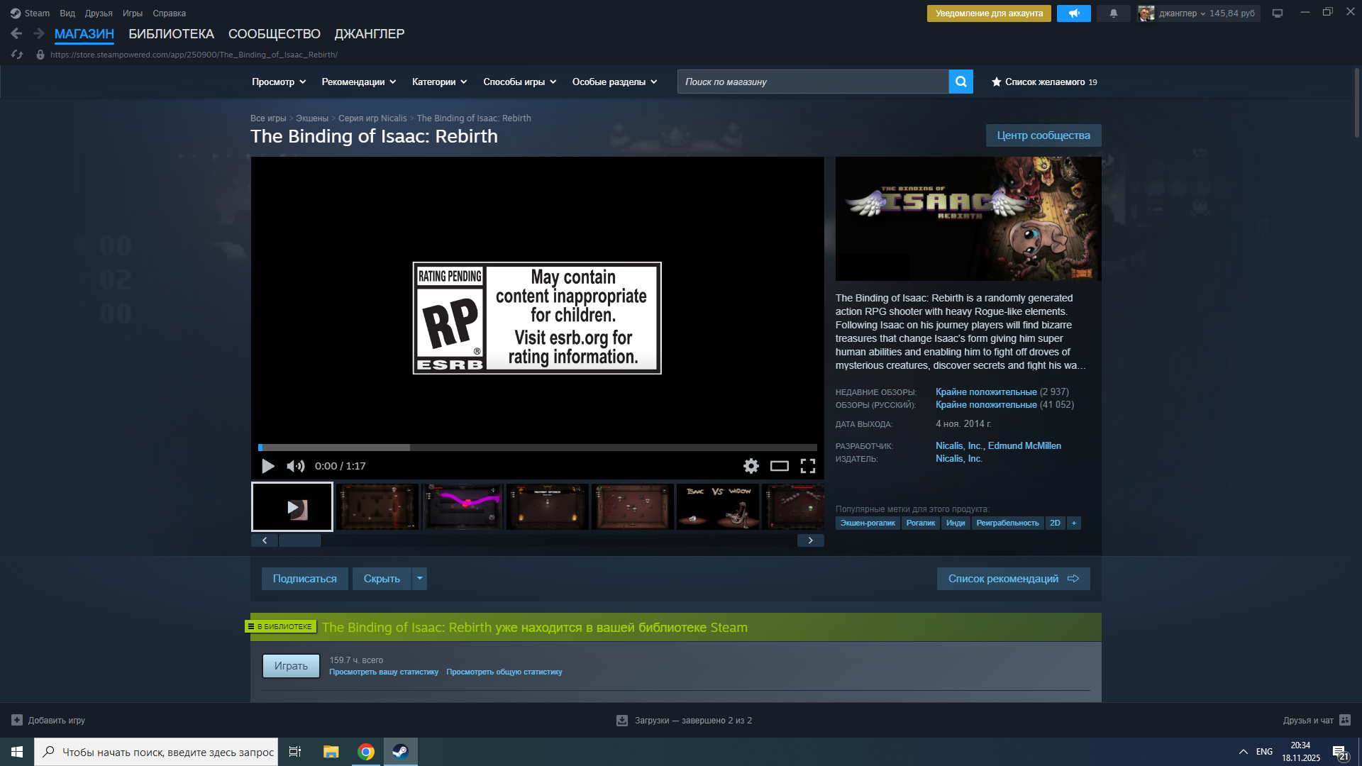
Task: Click the video progress seek bar
Action: point(537,448)
